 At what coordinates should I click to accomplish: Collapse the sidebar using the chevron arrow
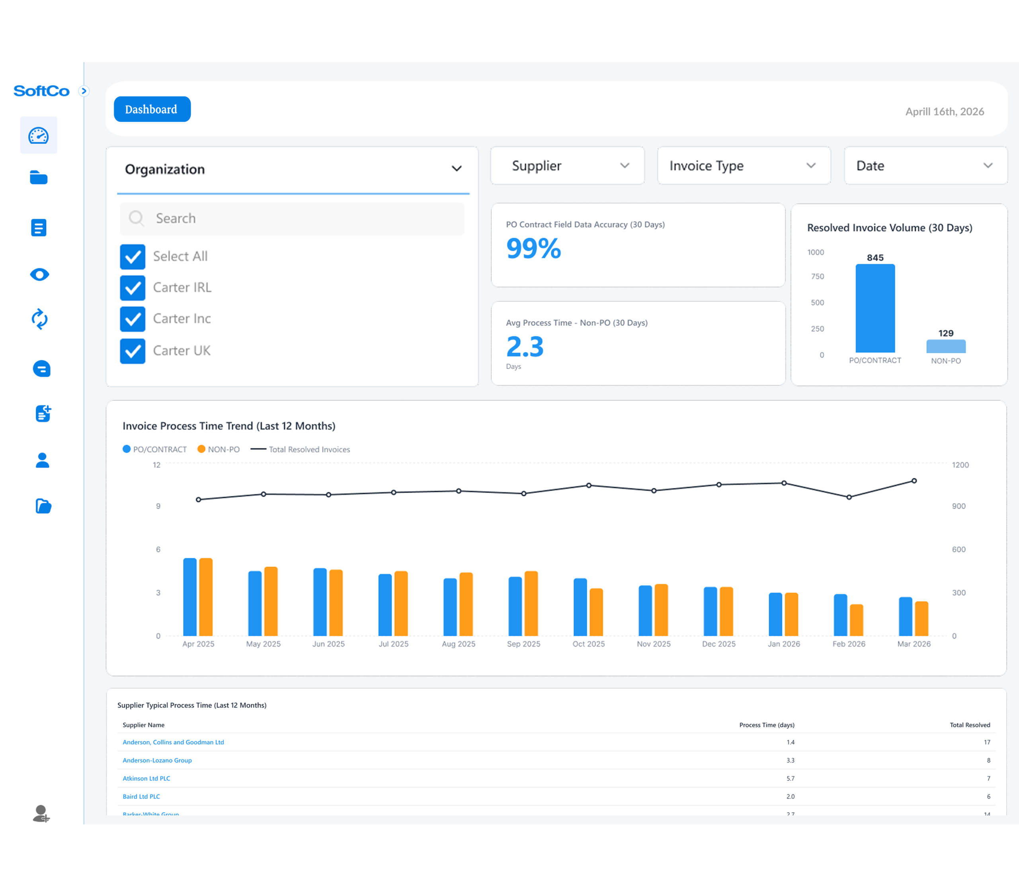tap(84, 91)
